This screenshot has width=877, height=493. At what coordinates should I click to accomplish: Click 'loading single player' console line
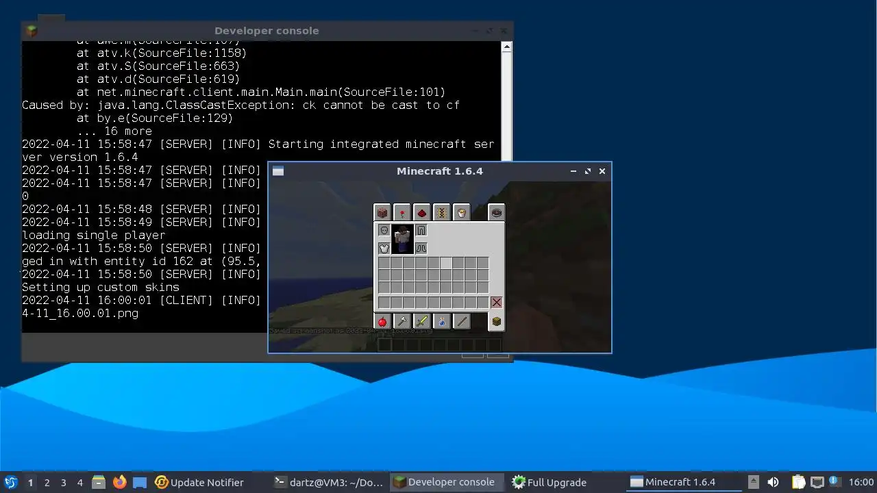coord(94,236)
